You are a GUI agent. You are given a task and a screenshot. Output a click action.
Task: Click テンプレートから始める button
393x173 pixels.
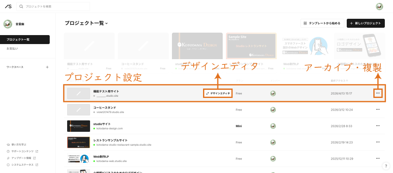pos(322,23)
